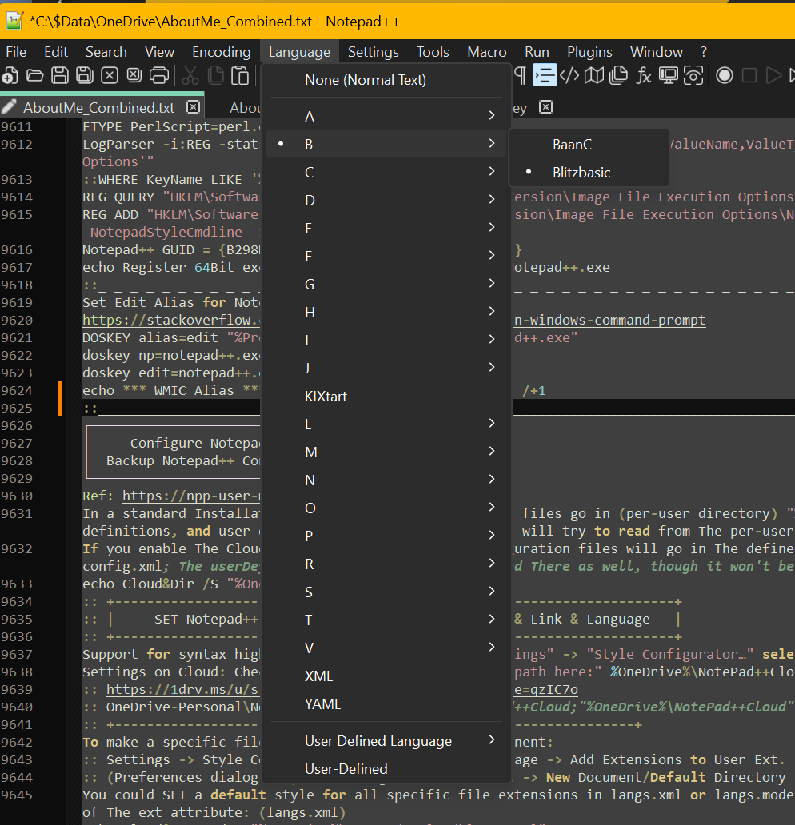795x825 pixels.
Task: Click the Define your language </> icon
Action: click(x=569, y=76)
